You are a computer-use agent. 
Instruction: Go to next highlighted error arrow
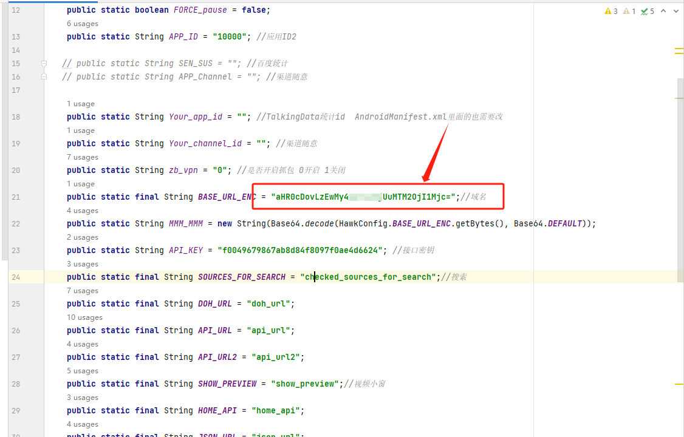coord(675,11)
